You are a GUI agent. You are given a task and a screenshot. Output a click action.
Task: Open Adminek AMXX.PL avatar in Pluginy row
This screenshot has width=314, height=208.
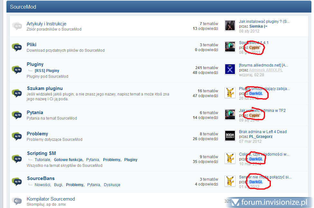[230, 69]
